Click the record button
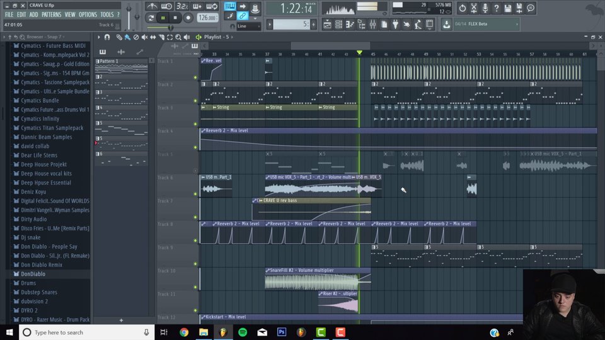Screen dimensions: 605x340 [x=188, y=18]
